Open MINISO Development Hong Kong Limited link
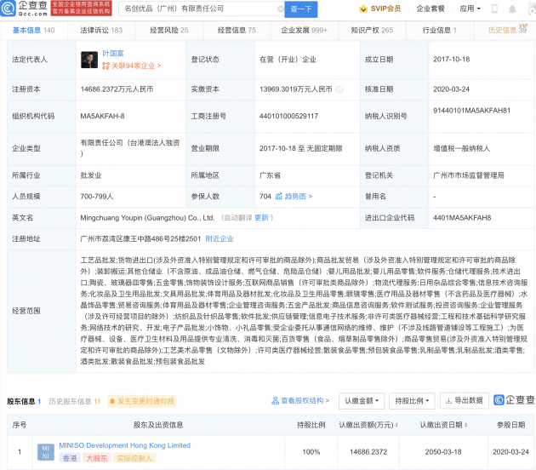The width and height of the screenshot is (536, 470). tap(125, 445)
